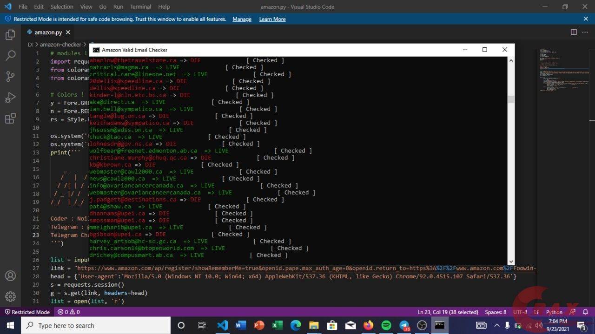Dismiss the Restricted Mode banner
This screenshot has width=595, height=334.
(586, 19)
